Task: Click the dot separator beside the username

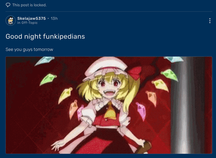Action: pos(48,18)
